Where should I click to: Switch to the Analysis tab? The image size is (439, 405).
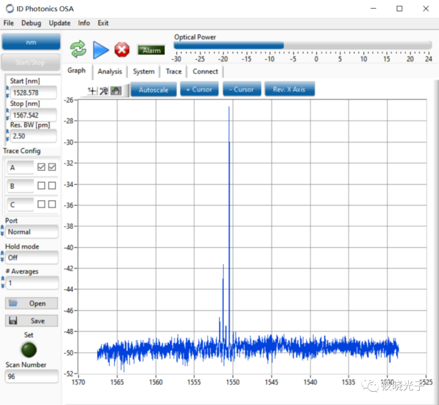110,72
